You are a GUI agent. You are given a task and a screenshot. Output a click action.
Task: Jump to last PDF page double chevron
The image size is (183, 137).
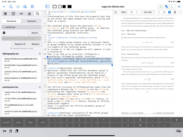coord(164,12)
